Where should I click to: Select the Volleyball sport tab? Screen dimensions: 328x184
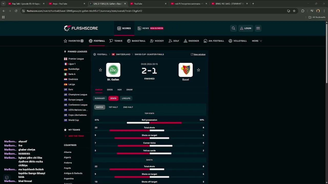238,41
